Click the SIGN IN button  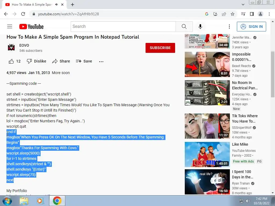coord(251,27)
